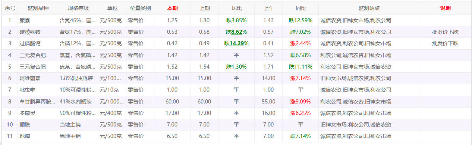Click the 价量类别 column header
This screenshot has height=145, width=472.
coord(140,9)
